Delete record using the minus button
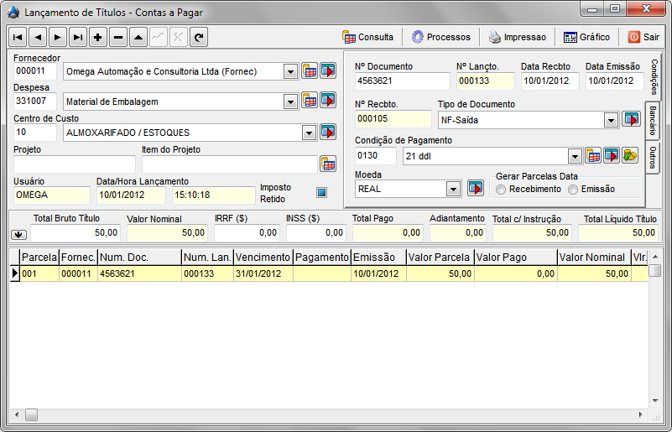672x432 pixels. point(118,37)
